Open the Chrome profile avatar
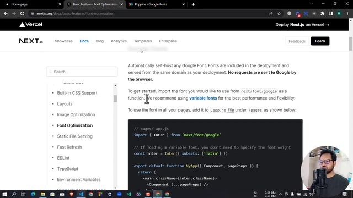Screen dimensions: 353x198 tap(339, 13)
